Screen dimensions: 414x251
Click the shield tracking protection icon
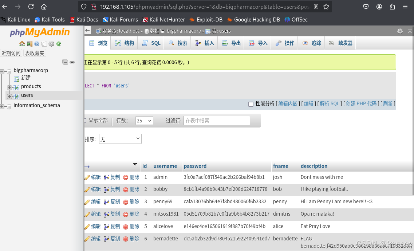click(x=84, y=7)
